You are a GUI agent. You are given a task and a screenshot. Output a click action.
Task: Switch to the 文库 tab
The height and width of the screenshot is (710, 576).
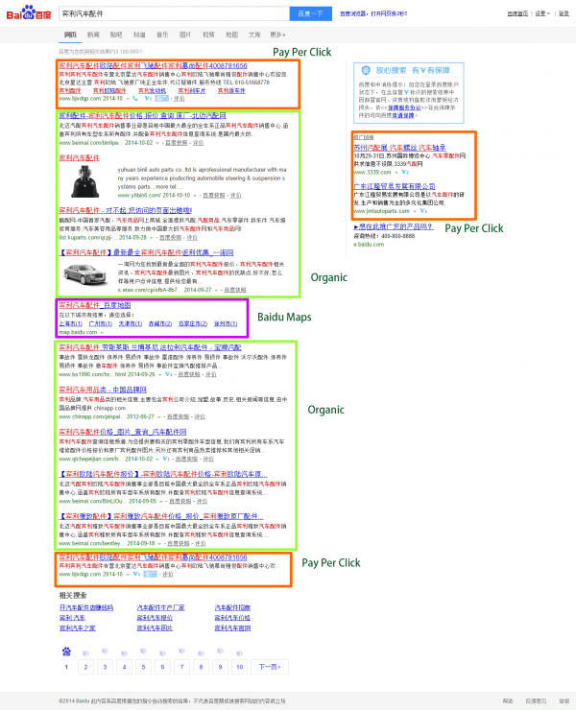pos(254,35)
